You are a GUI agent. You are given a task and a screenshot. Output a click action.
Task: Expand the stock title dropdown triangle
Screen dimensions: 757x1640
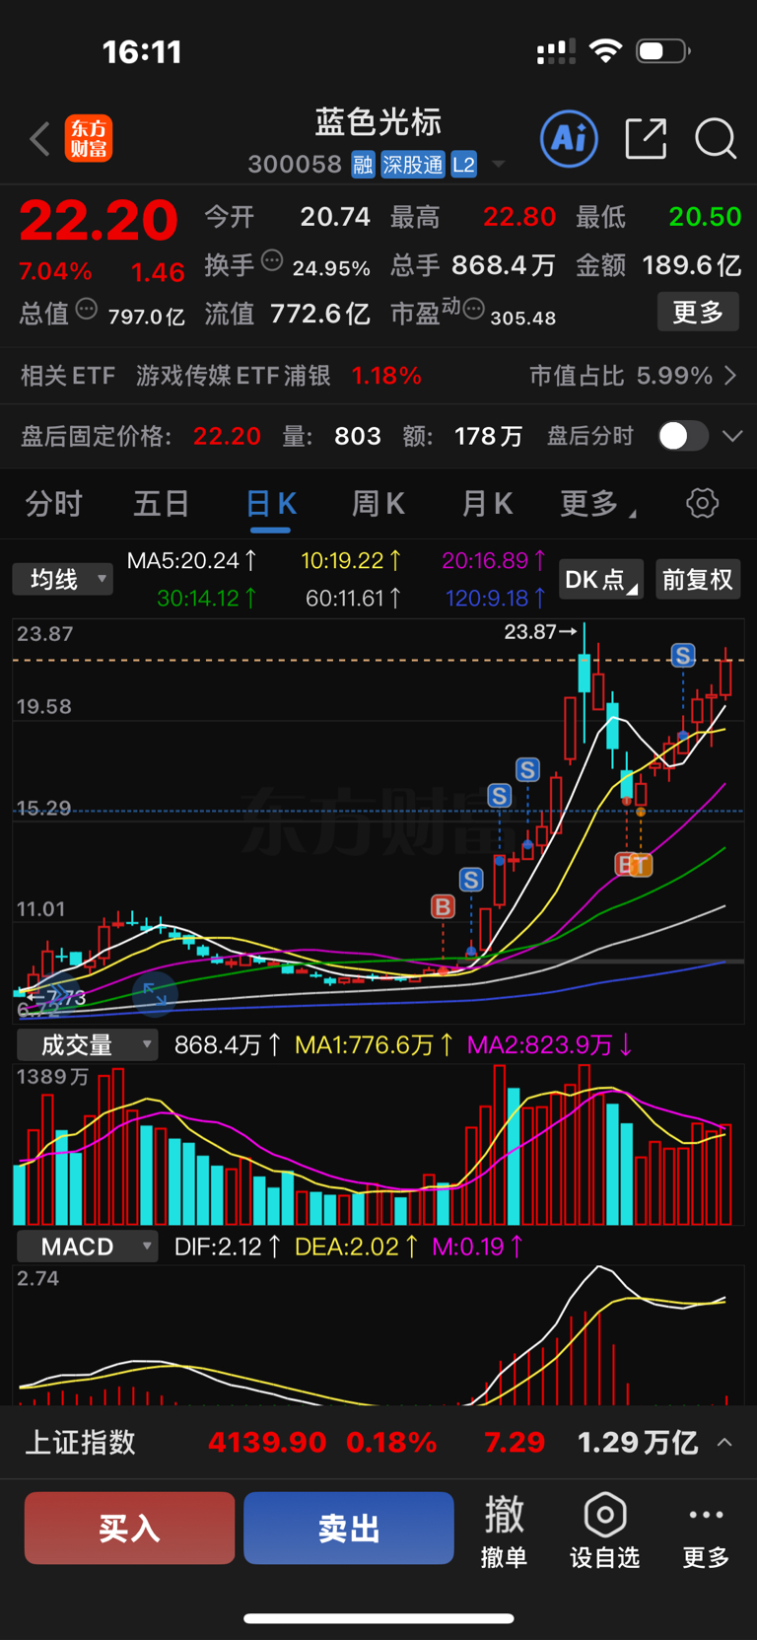(x=499, y=165)
